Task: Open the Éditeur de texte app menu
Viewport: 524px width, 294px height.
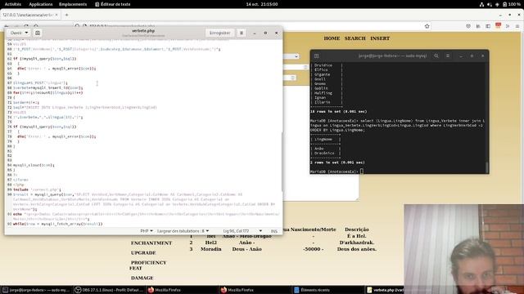Action: point(113,4)
